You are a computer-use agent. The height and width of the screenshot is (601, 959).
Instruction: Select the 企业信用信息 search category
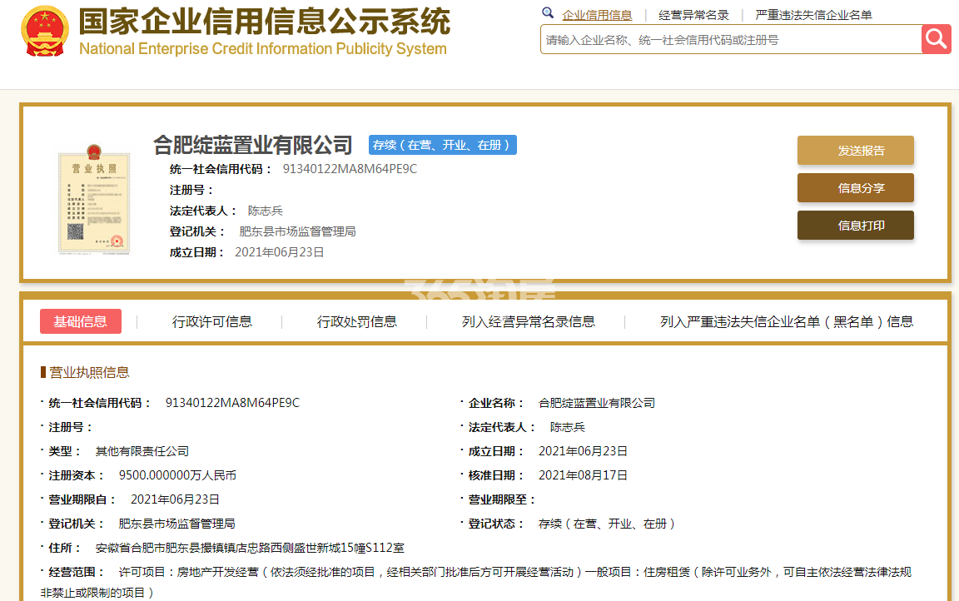tap(597, 15)
